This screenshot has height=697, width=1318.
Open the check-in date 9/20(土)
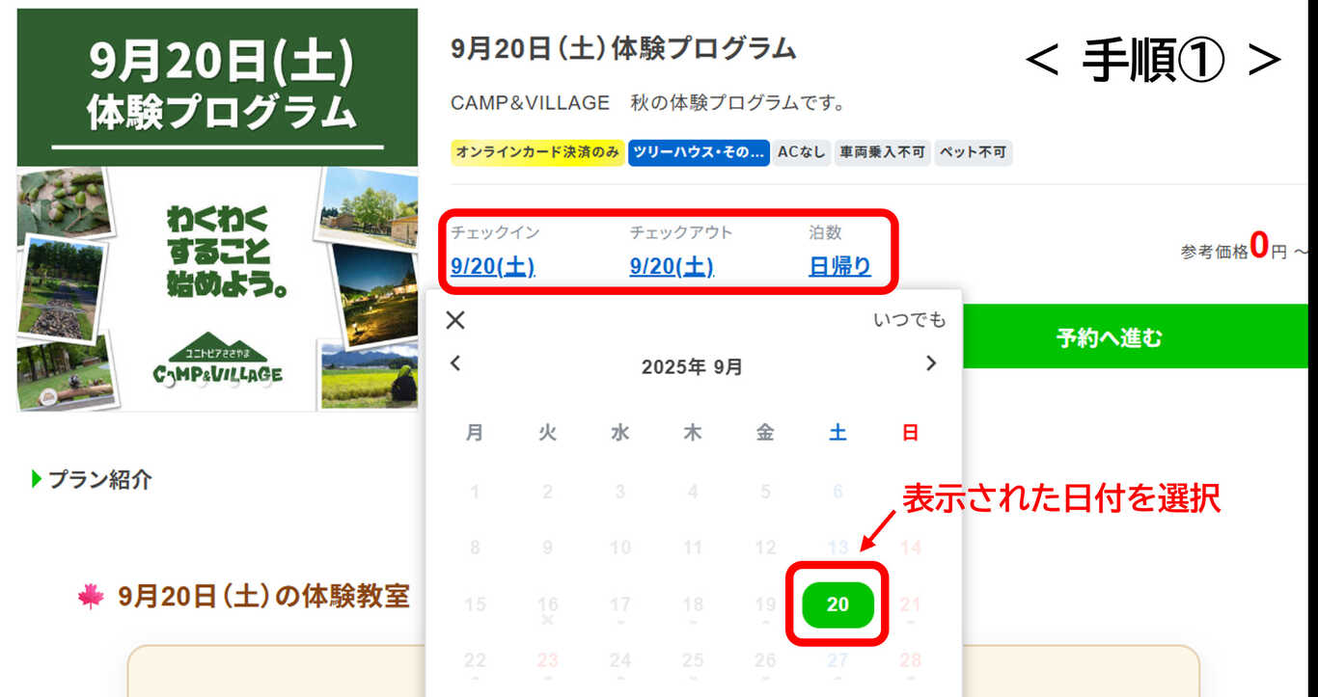point(492,267)
